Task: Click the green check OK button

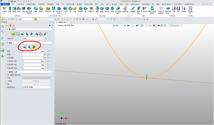Action: (x=6, y=26)
